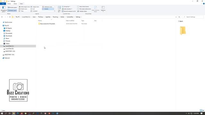The width and height of the screenshot is (205, 115).
Task: Open Desktop in sidebar
Action: coord(8,31)
